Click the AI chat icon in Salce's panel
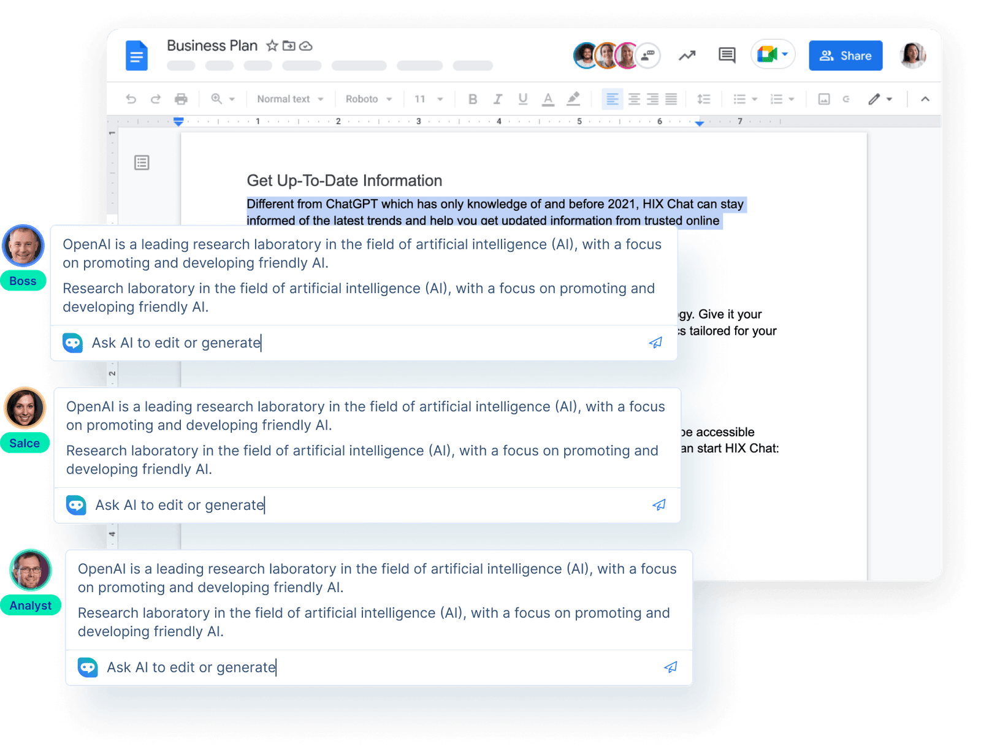Viewport: 981px width, 752px height. 77,505
